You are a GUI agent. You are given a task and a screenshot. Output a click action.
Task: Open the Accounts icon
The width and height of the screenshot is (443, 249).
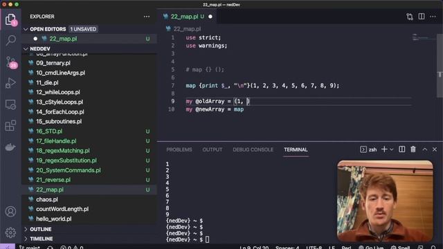click(x=10, y=212)
